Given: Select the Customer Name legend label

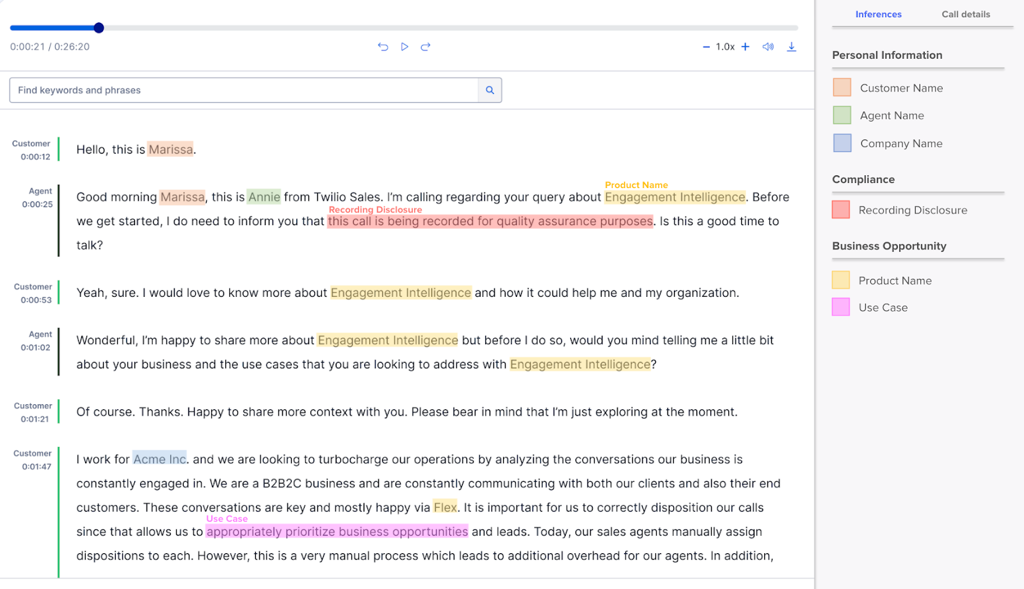Looking at the screenshot, I should [x=901, y=88].
